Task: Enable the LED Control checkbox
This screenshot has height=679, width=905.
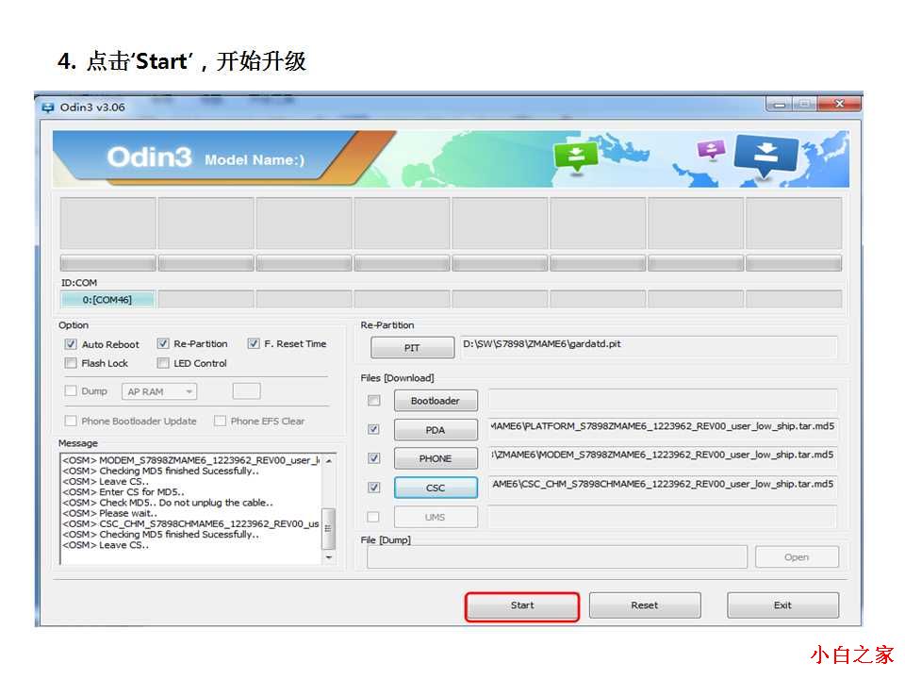Action: click(x=163, y=363)
